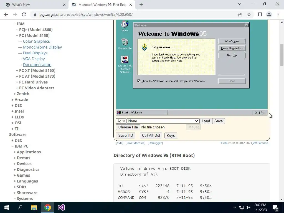Open the Monochrome Display link

click(42, 47)
